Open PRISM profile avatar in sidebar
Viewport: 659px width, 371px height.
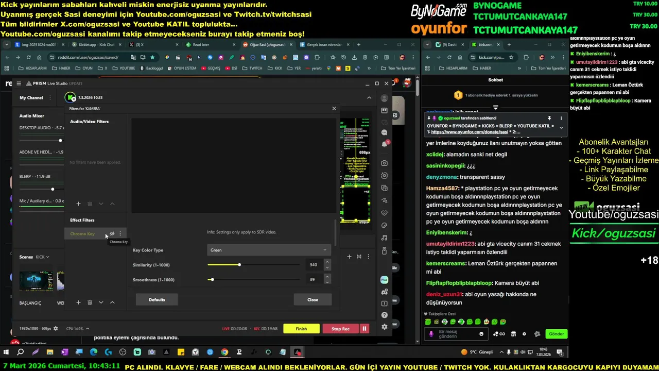pyautogui.click(x=385, y=98)
